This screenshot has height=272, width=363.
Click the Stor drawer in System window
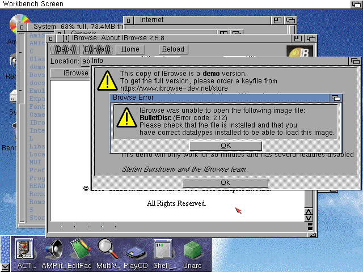(37, 218)
